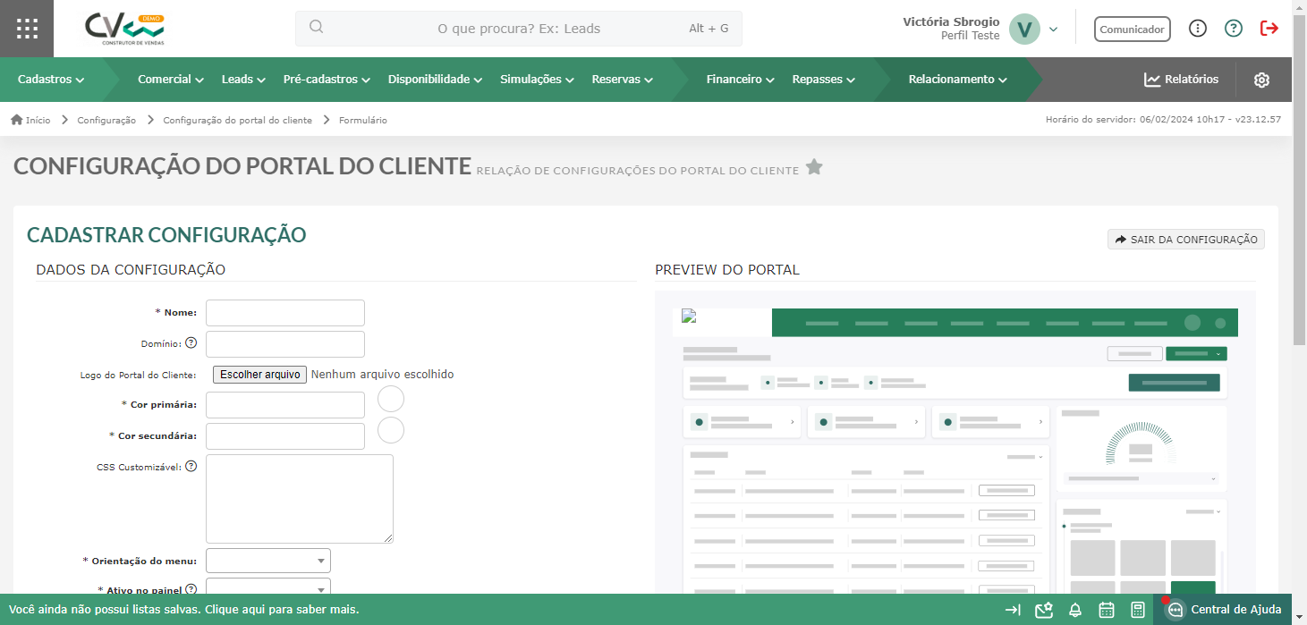This screenshot has height=625, width=1307.
Task: Click the Central de Ajuda chat icon
Action: pos(1175,610)
